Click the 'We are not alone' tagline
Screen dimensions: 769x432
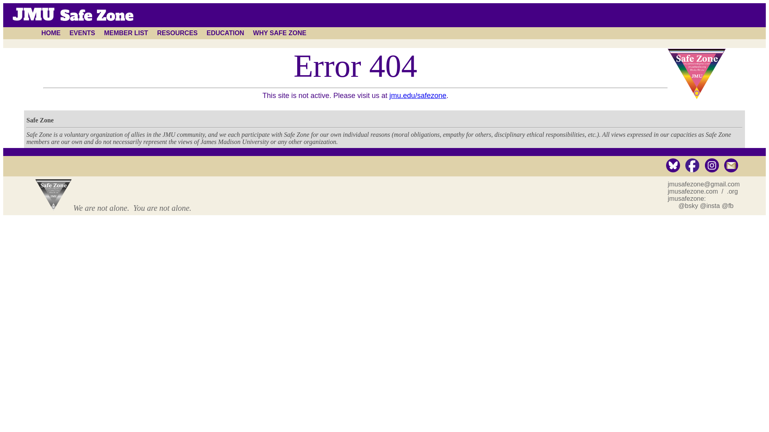click(132, 208)
